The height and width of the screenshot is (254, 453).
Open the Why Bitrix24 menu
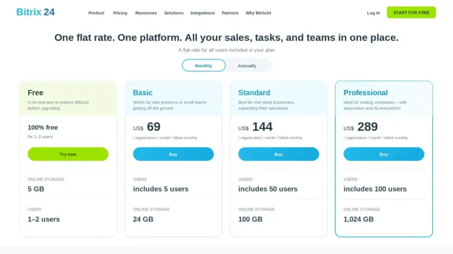(258, 13)
